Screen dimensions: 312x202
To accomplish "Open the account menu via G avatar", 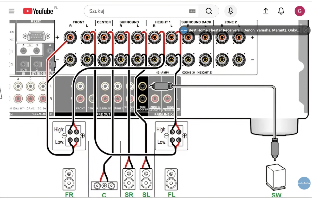I will (300, 11).
